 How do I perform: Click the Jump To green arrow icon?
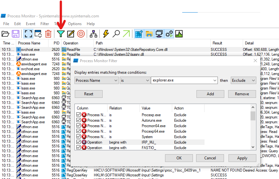126,34
